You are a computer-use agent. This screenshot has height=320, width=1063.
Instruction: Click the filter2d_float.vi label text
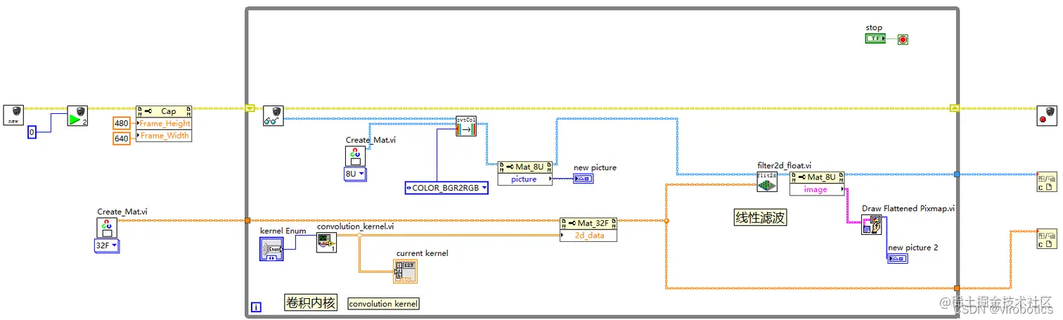point(785,166)
